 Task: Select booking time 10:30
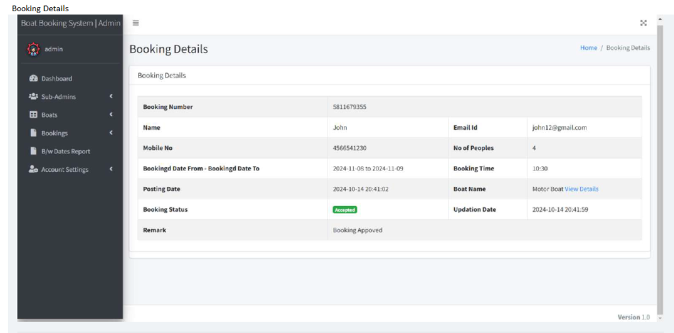540,168
